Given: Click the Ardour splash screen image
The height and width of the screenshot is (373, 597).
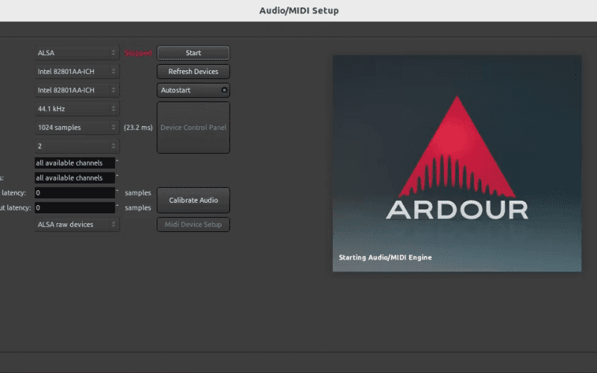Looking at the screenshot, I should tap(457, 163).
